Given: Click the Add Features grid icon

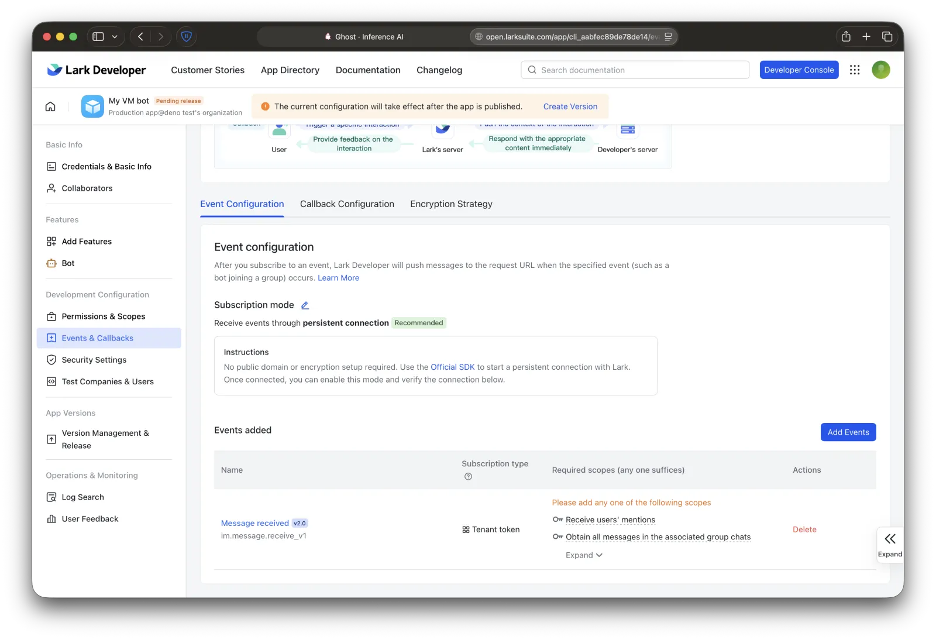Looking at the screenshot, I should pos(51,242).
